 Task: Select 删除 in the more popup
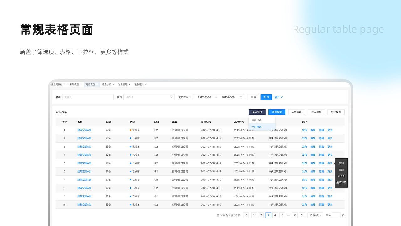(341, 170)
